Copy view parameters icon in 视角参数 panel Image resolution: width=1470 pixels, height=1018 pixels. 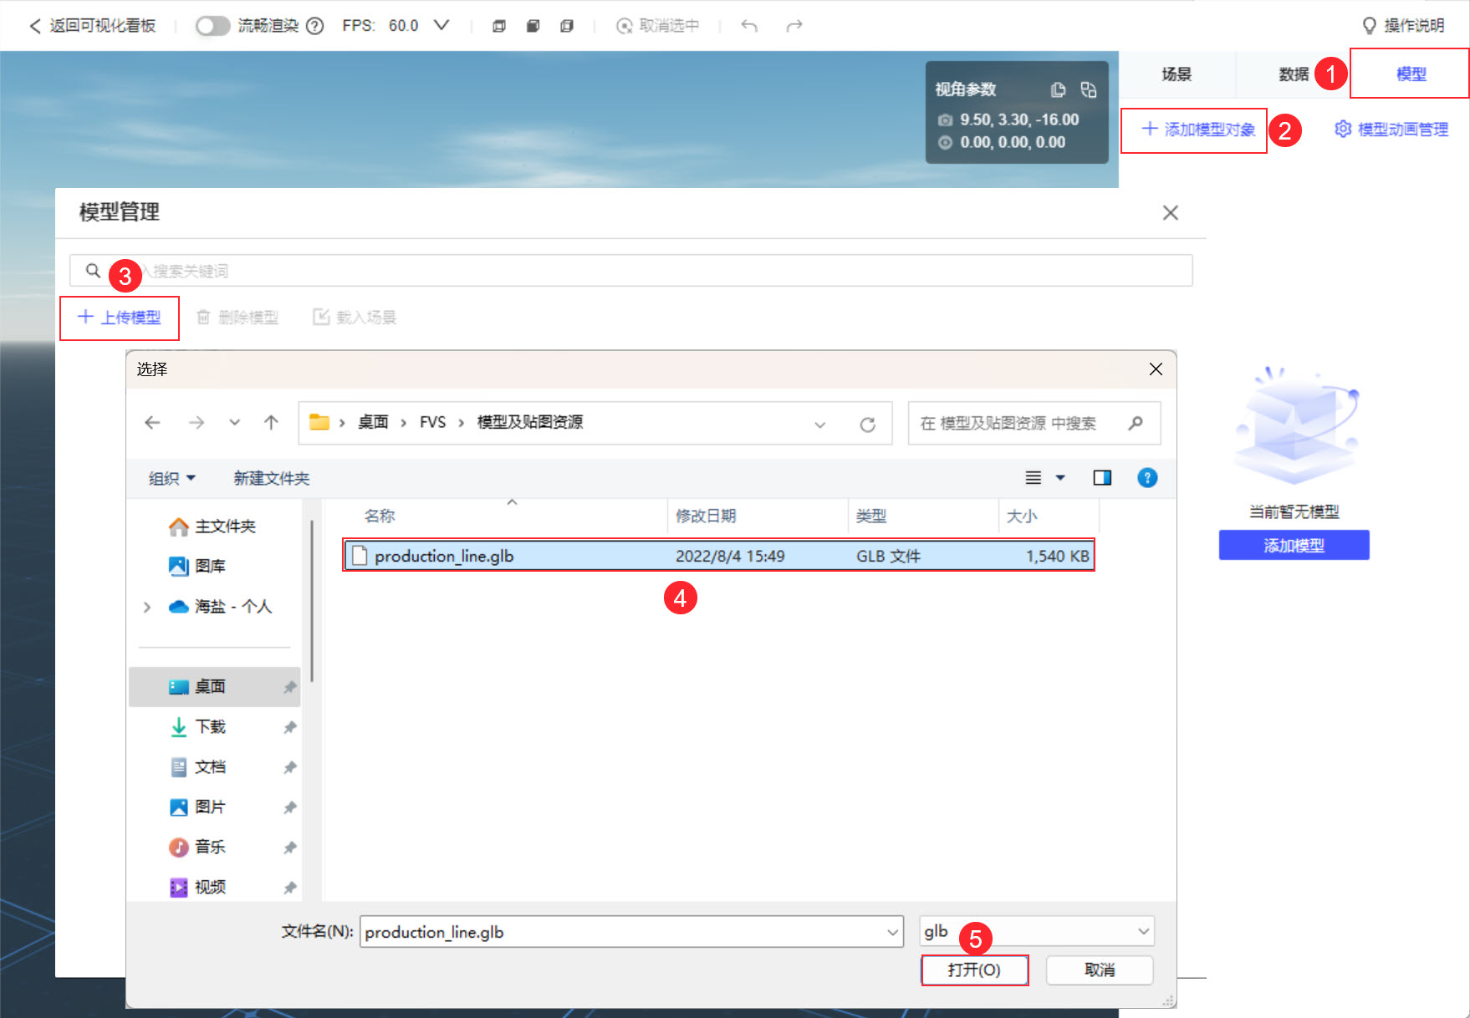(1058, 89)
